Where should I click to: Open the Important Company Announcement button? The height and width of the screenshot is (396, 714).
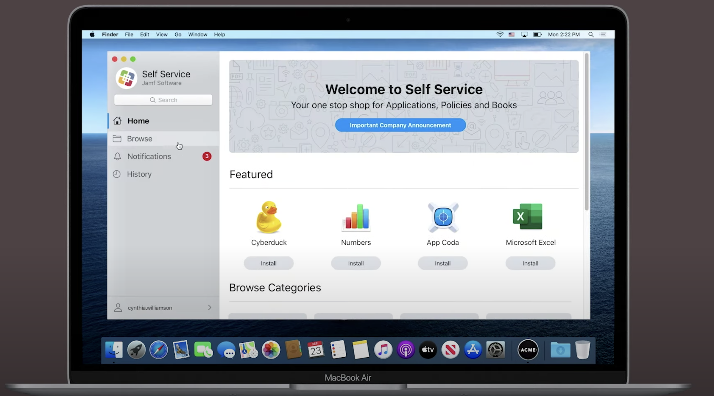pyautogui.click(x=400, y=125)
